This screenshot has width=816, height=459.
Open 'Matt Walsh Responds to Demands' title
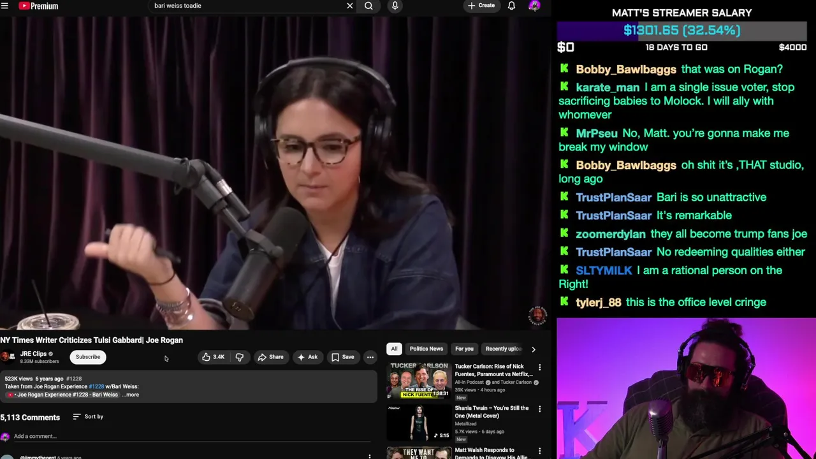491,453
